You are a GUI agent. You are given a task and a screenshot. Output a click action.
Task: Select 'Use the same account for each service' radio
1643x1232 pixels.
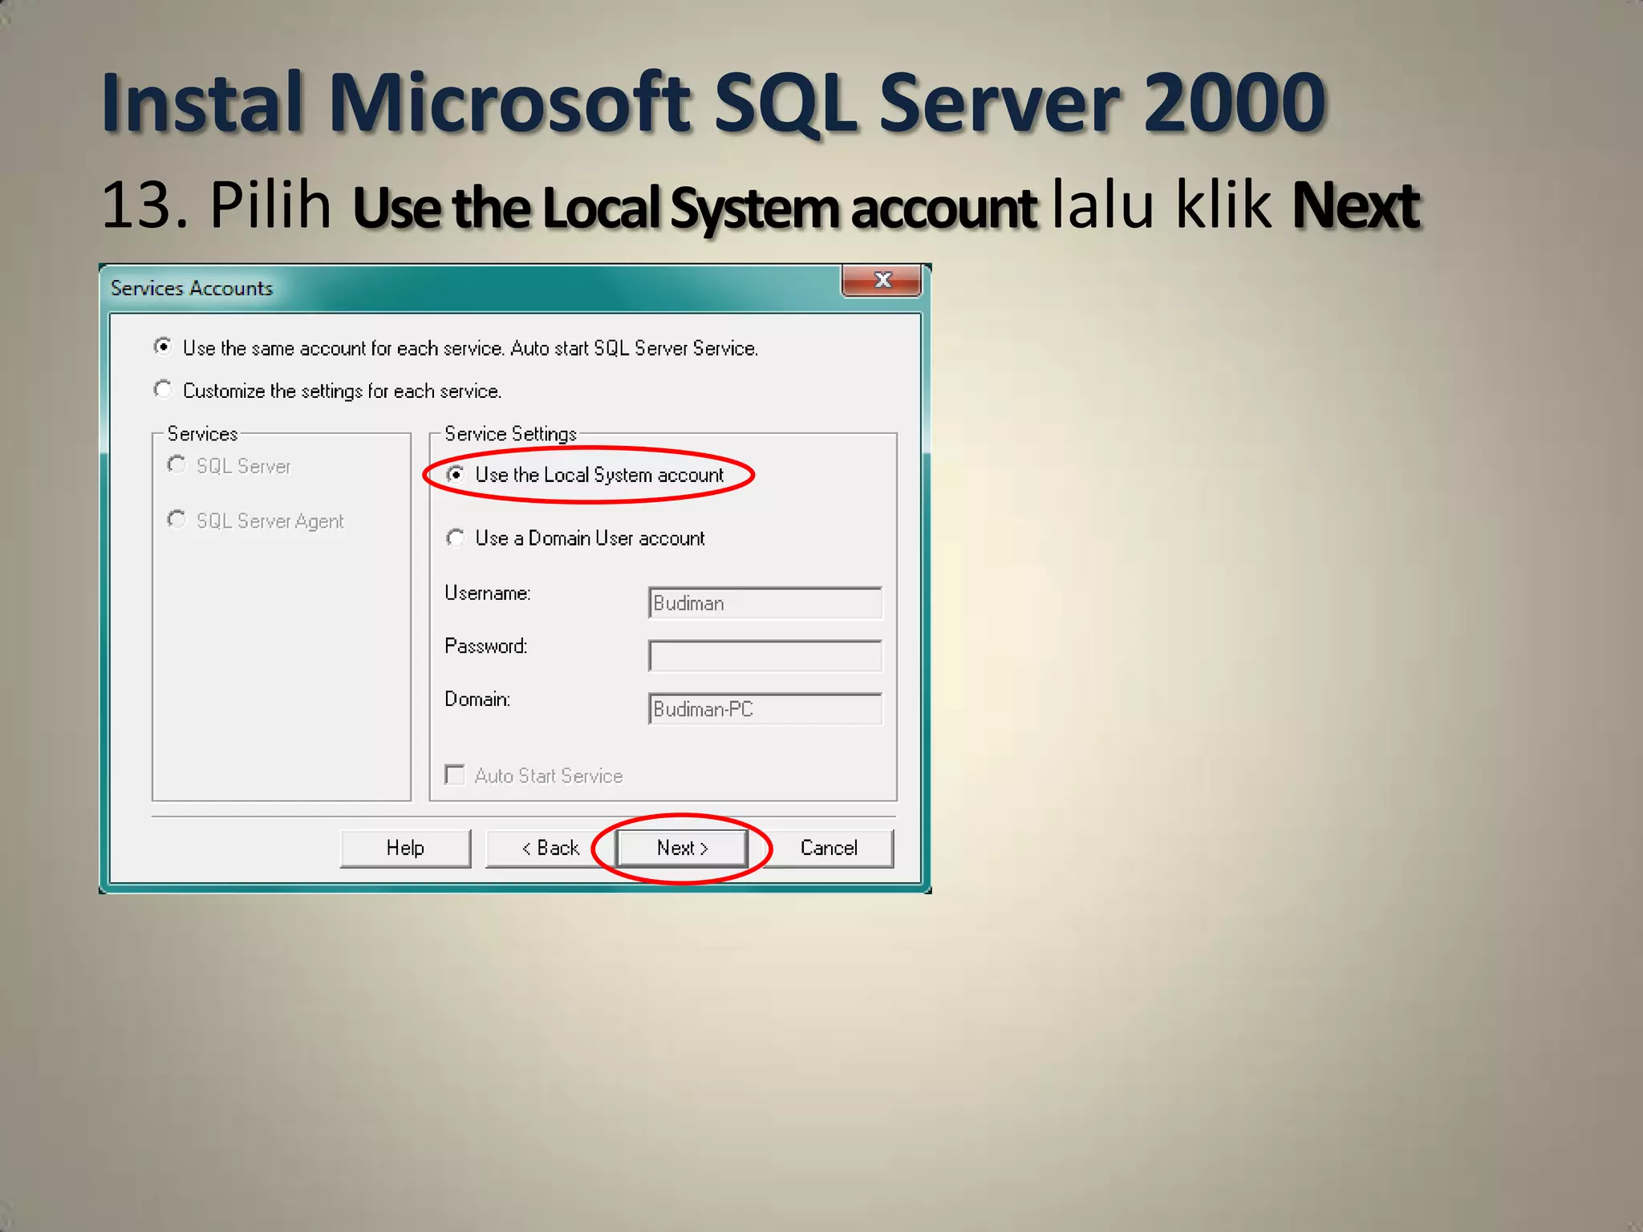click(x=163, y=346)
